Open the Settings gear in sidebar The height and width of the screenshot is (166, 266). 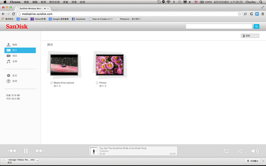20,76
